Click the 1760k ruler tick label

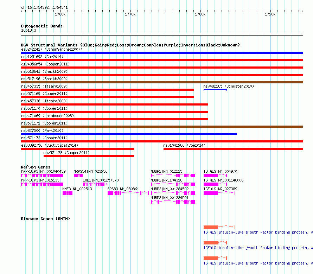(60, 14)
